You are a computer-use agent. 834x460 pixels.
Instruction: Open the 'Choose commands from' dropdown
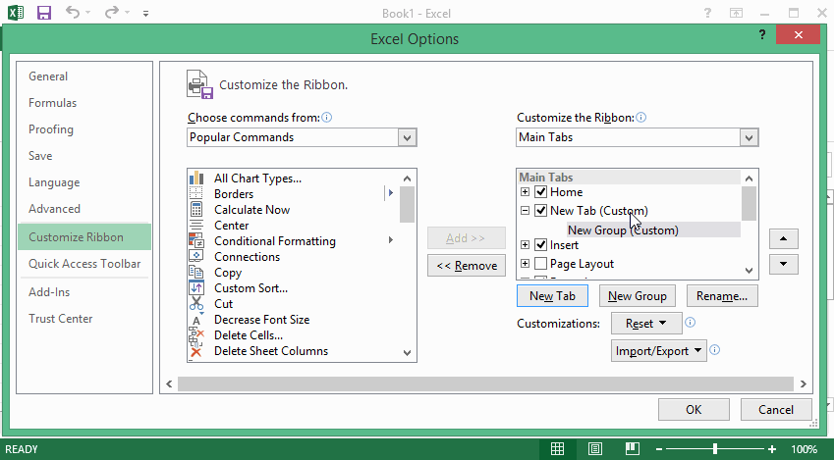click(x=409, y=138)
